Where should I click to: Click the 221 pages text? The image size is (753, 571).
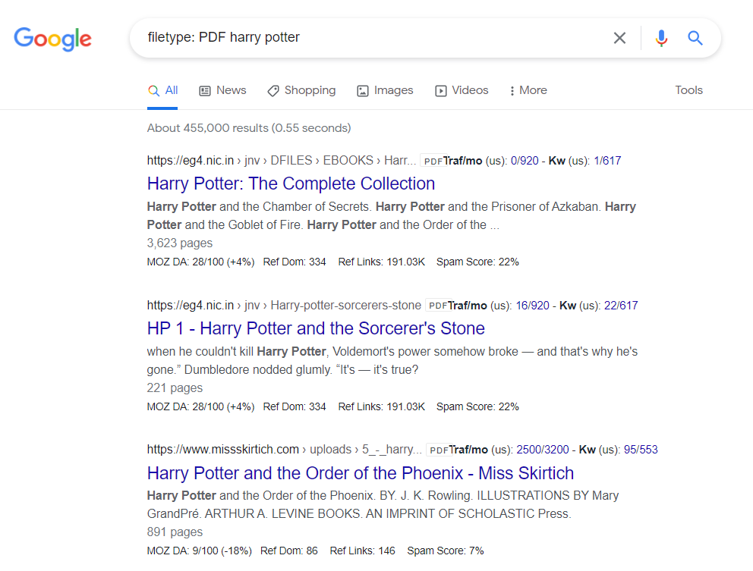point(175,387)
